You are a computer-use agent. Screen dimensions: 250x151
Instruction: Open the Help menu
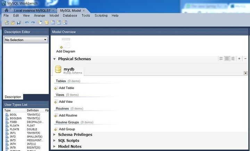(115, 16)
